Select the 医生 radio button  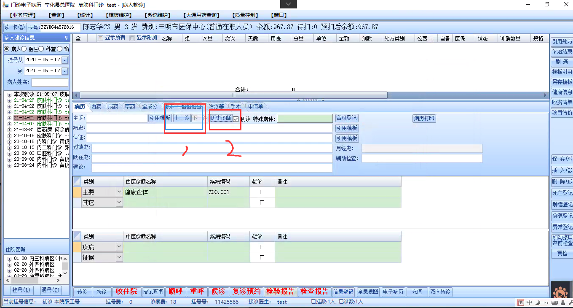[24, 49]
